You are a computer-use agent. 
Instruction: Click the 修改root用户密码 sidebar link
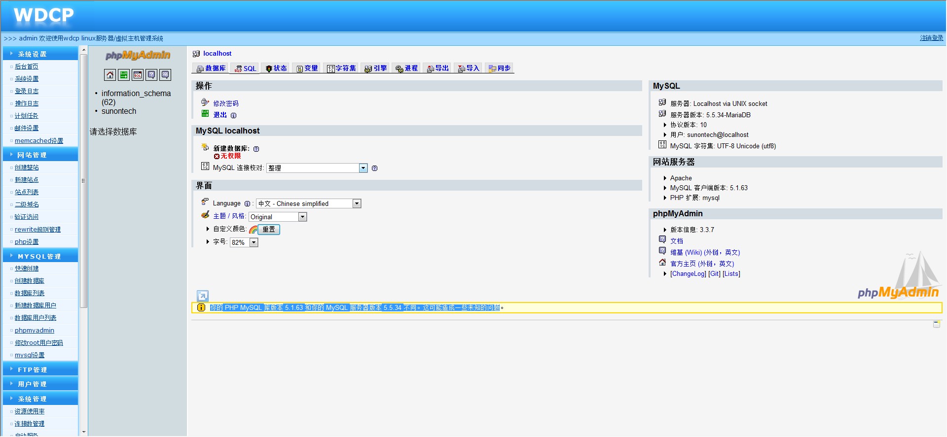(39, 343)
